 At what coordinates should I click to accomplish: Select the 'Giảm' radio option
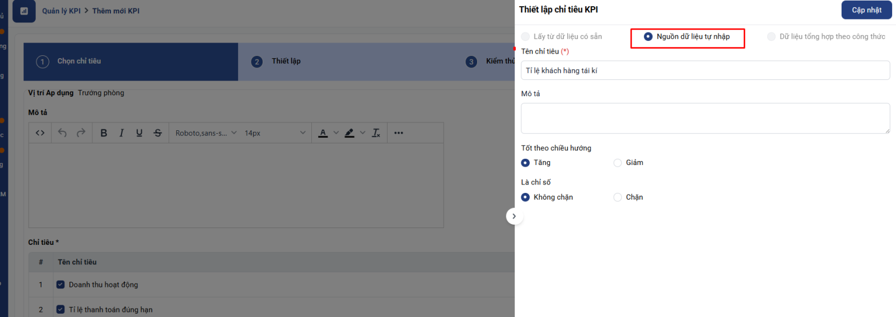[618, 163]
